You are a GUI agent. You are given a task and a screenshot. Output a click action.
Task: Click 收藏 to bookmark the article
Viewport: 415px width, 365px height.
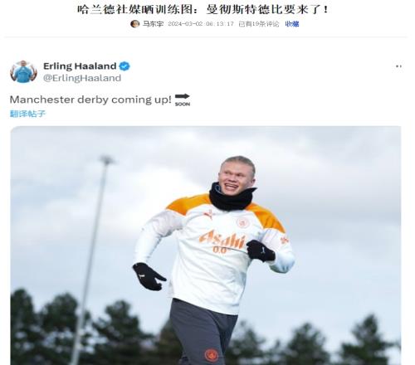(x=292, y=24)
